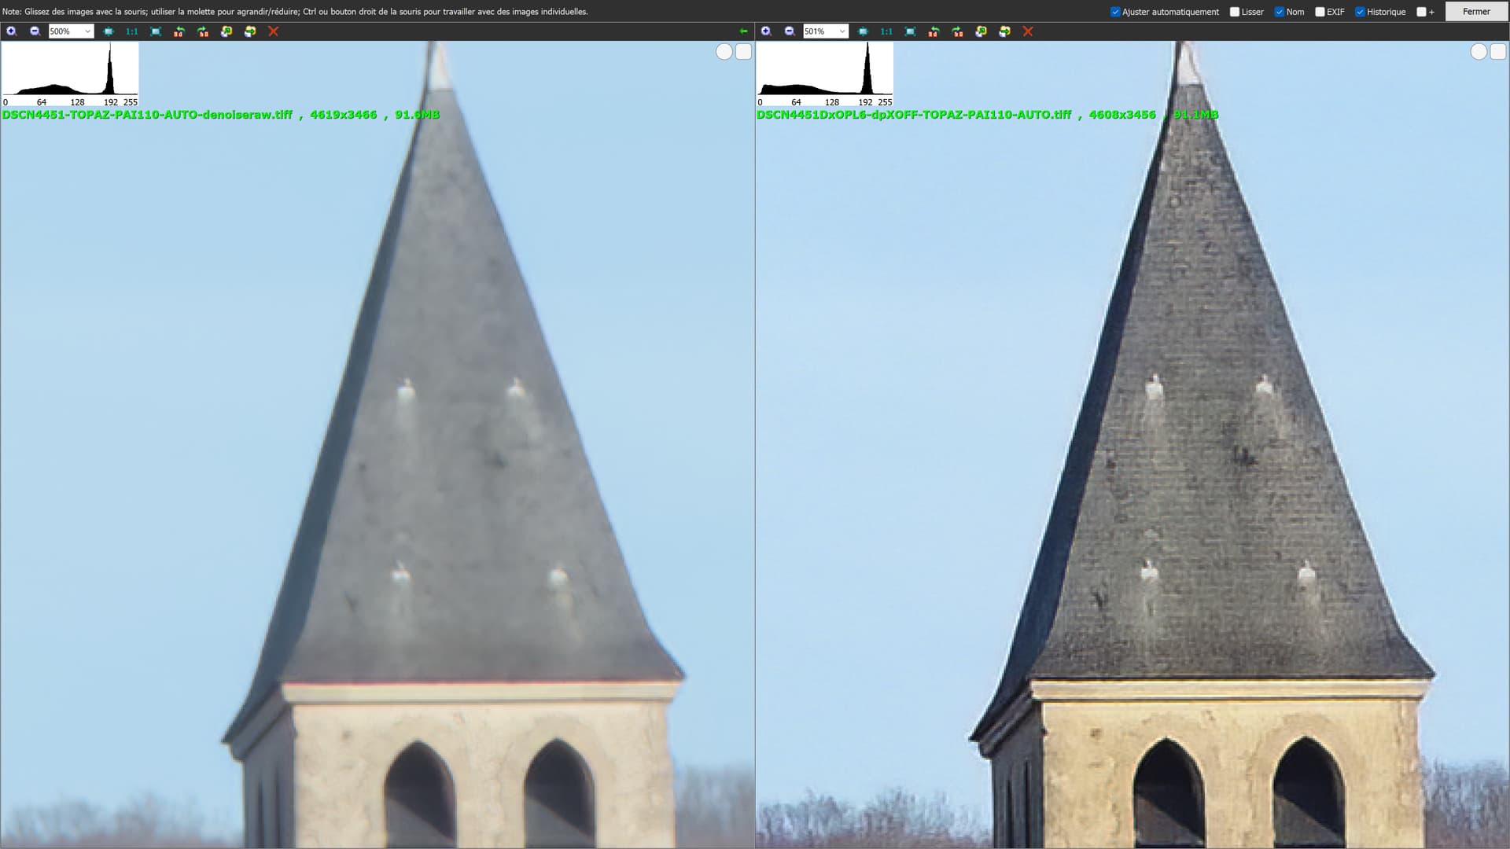Rotate right image 90° clockwise
Screen dimensions: 1510x849
[x=957, y=31]
